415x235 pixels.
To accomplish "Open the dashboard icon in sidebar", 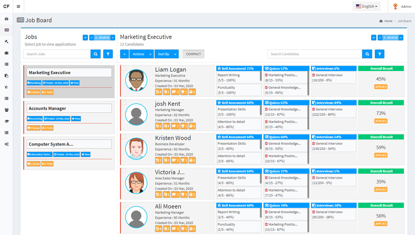I will 6,19.
